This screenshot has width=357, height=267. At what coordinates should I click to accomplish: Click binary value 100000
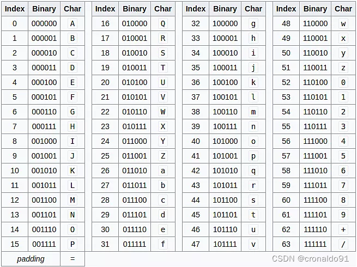coord(225,23)
